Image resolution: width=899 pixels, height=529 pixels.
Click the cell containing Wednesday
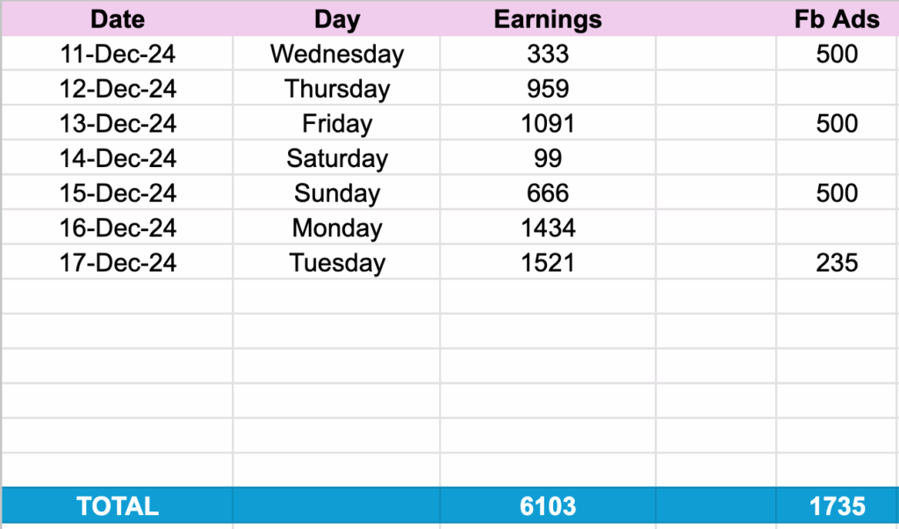337,54
